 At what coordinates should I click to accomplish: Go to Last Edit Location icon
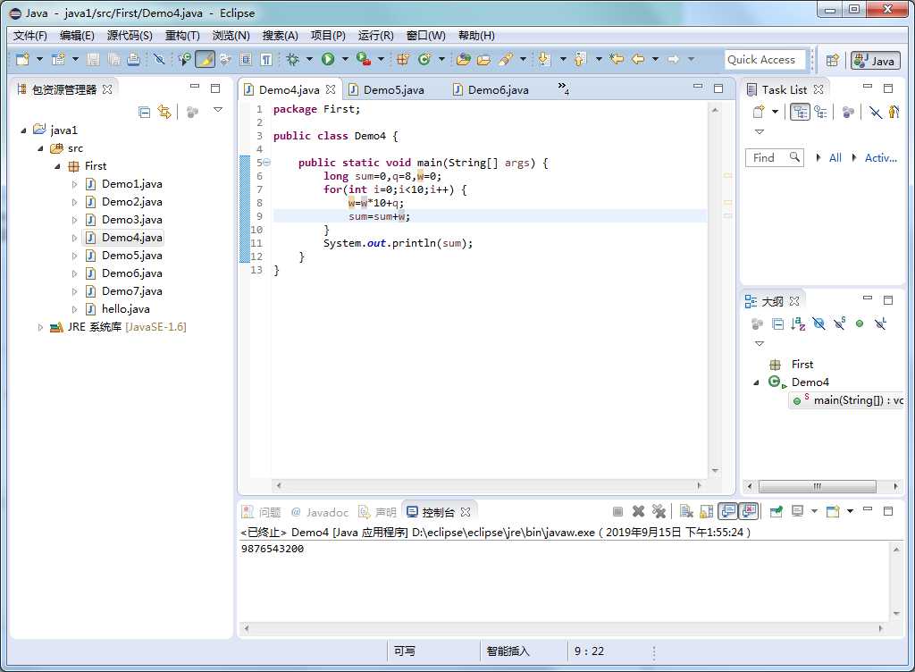tap(617, 59)
